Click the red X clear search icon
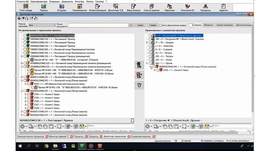This screenshot has height=151, width=269. tap(131, 25)
